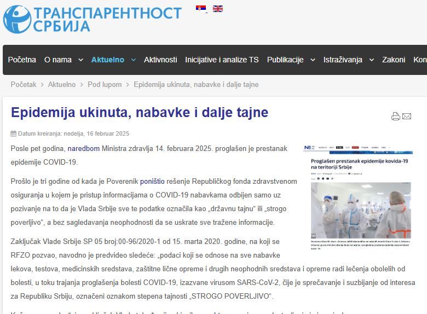Open the O nama menu item
This screenshot has height=314, width=427.
[x=57, y=60]
